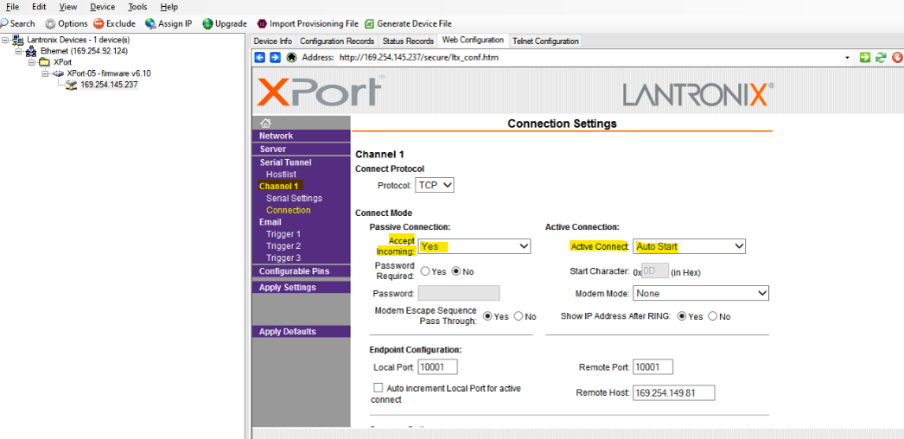Click Generate Device File
Image resolution: width=904 pixels, height=439 pixels.
408,23
